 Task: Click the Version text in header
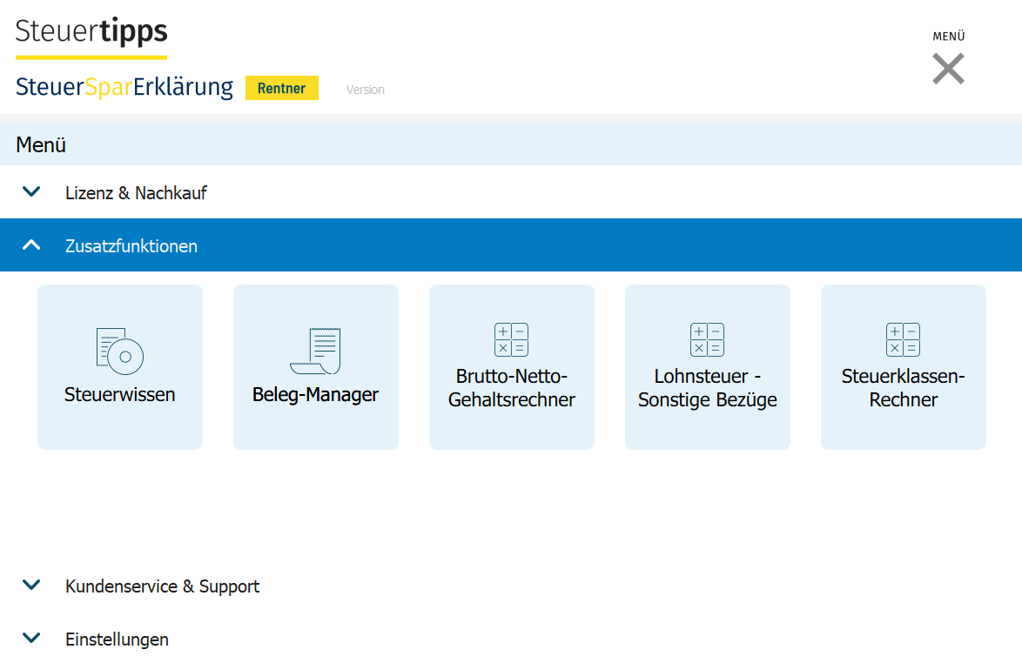(365, 90)
